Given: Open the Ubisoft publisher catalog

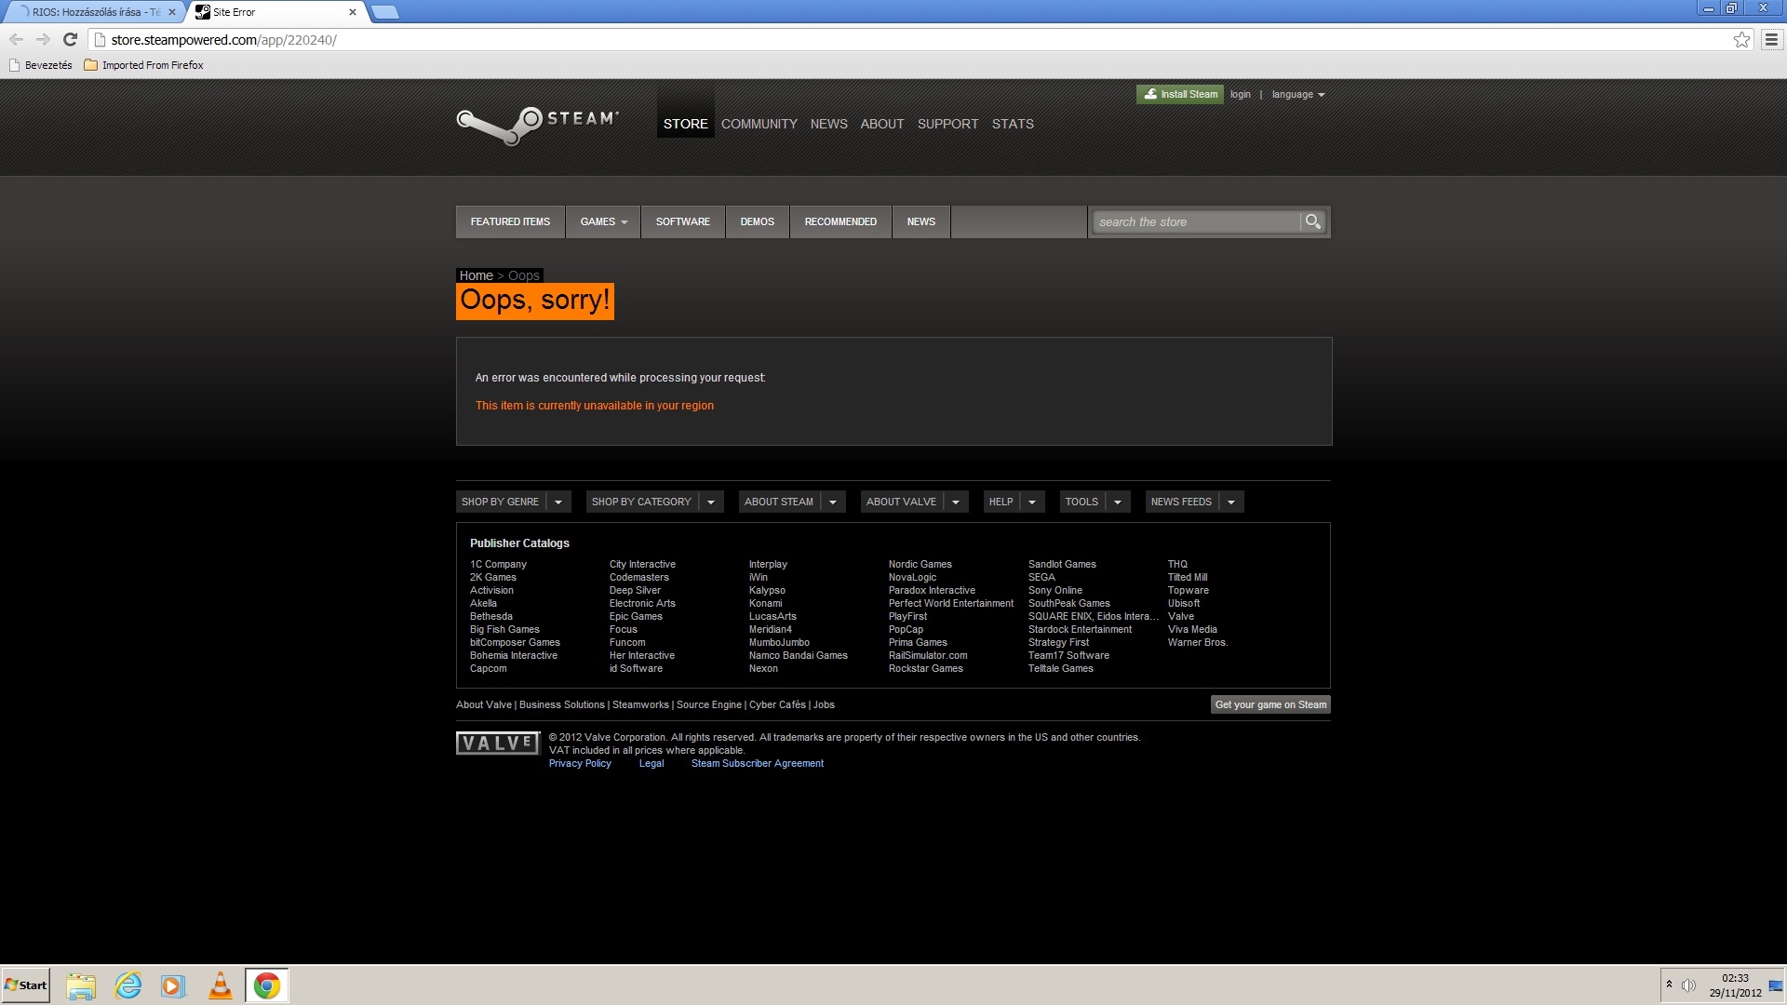Looking at the screenshot, I should click(x=1184, y=603).
